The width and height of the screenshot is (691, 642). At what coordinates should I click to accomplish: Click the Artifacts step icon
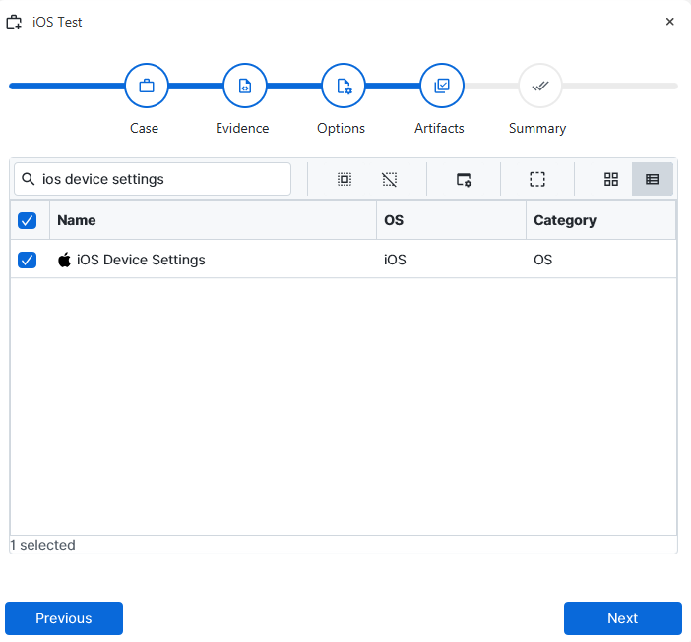click(x=442, y=87)
